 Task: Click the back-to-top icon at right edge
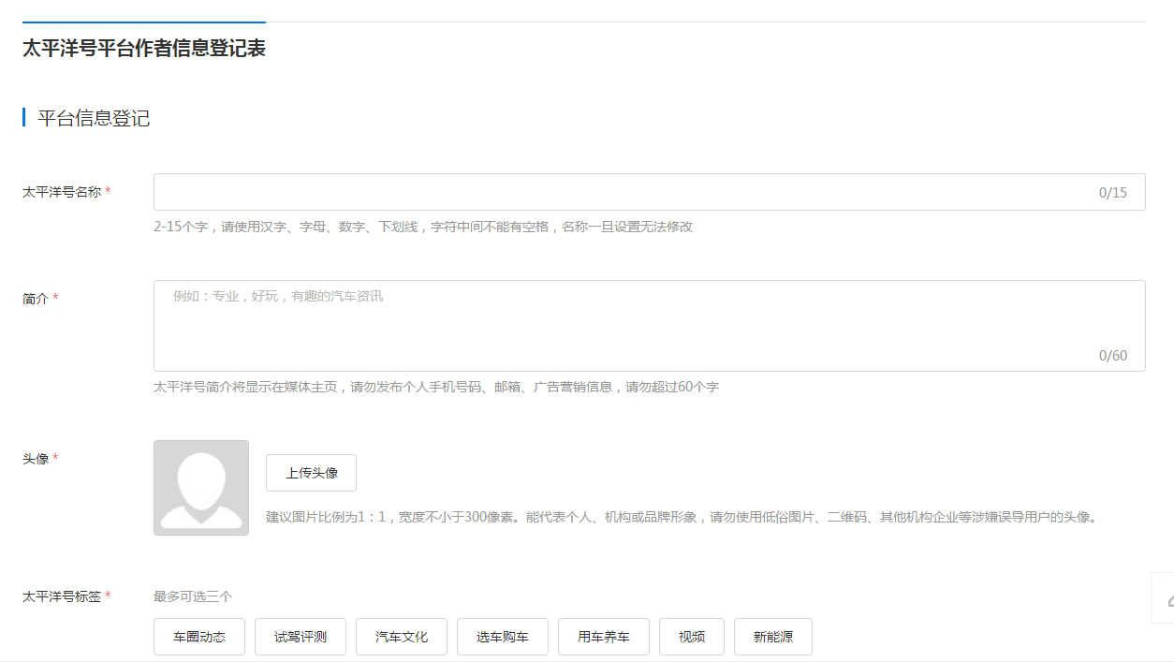click(x=1164, y=598)
